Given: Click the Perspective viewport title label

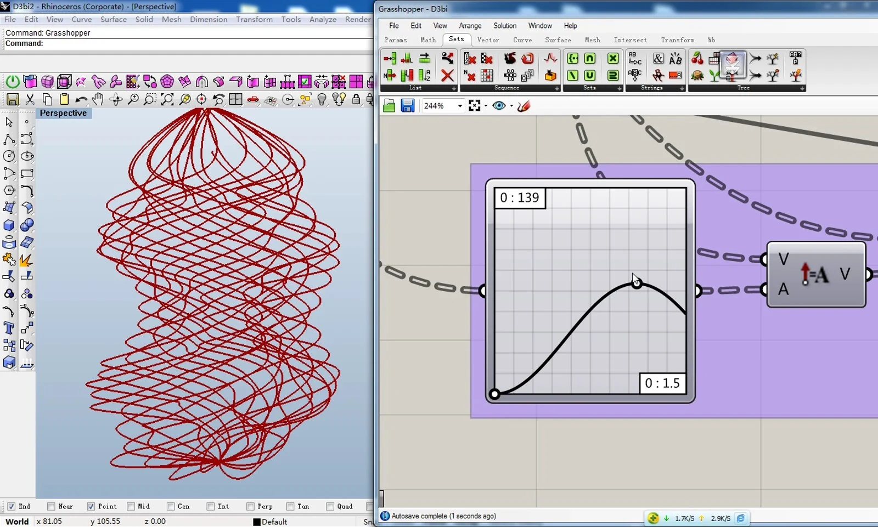Looking at the screenshot, I should point(63,113).
